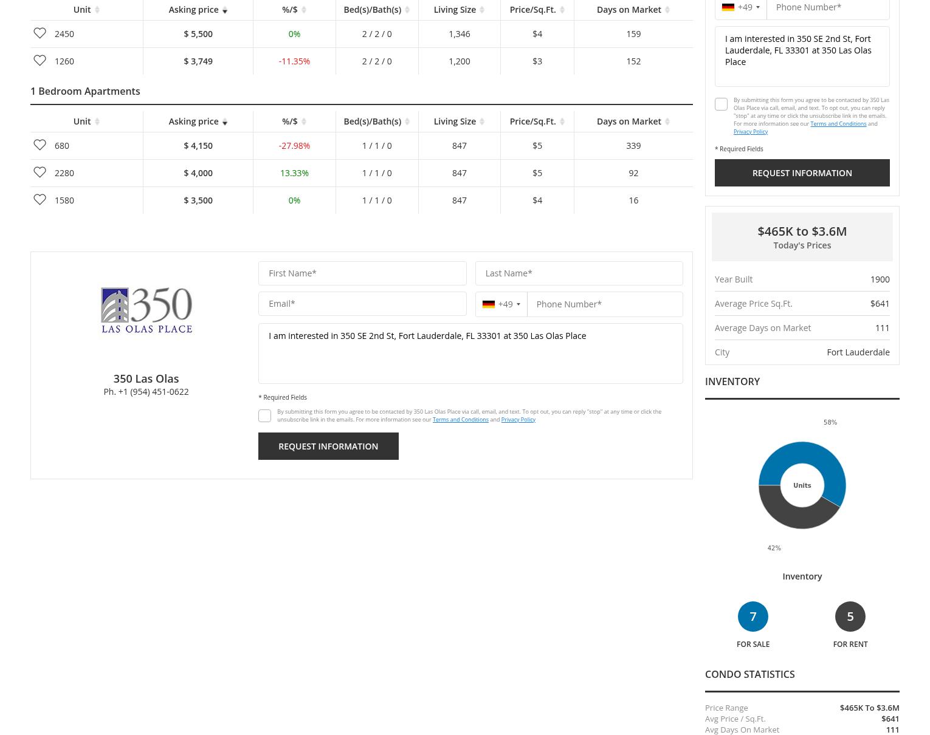Tick consent checkbox in bottom contact form

(264, 415)
